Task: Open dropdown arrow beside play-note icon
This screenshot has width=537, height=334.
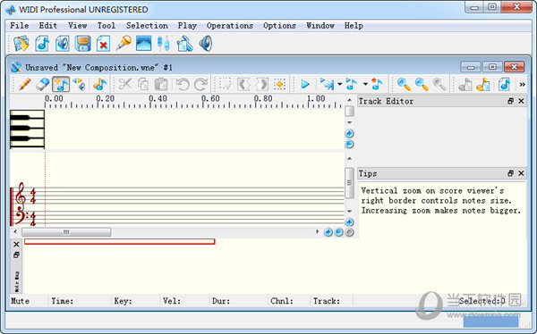Action: tap(365, 84)
